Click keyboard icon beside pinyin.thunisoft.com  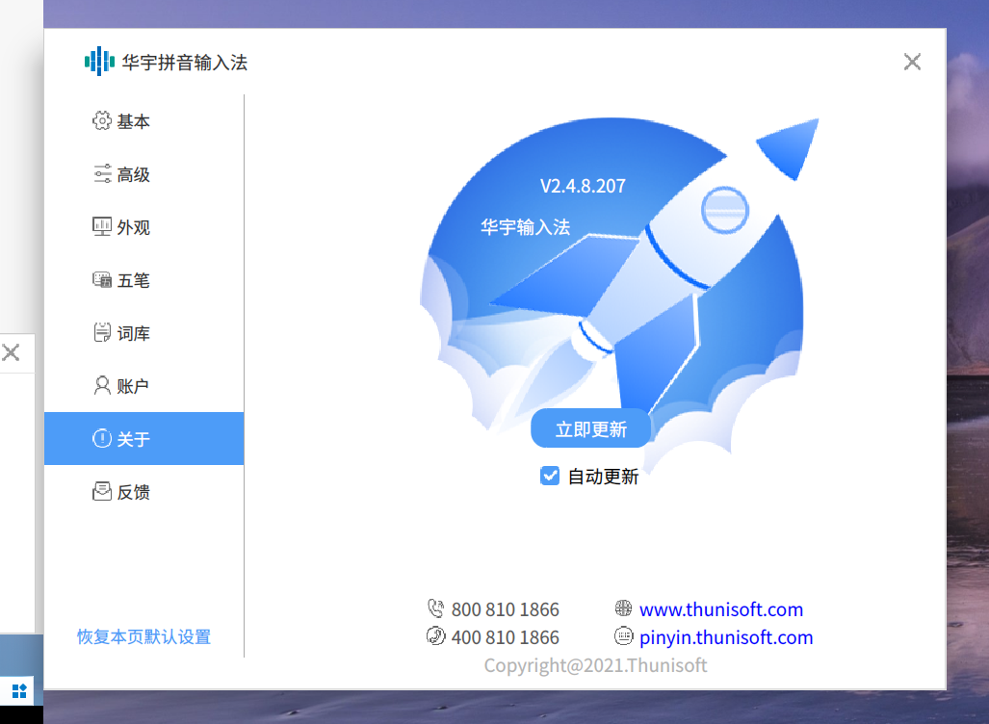pos(623,635)
